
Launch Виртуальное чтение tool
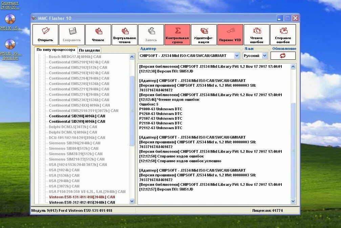125,35
